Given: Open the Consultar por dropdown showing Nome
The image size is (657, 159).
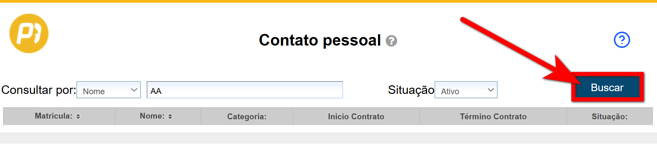Looking at the screenshot, I should tap(109, 90).
